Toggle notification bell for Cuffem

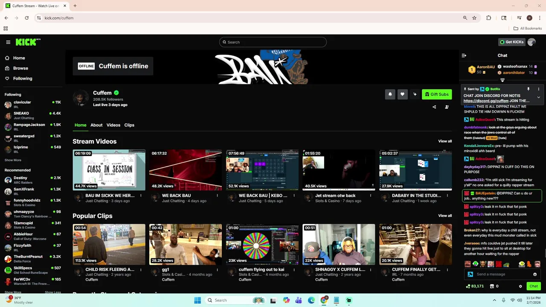pyautogui.click(x=390, y=94)
